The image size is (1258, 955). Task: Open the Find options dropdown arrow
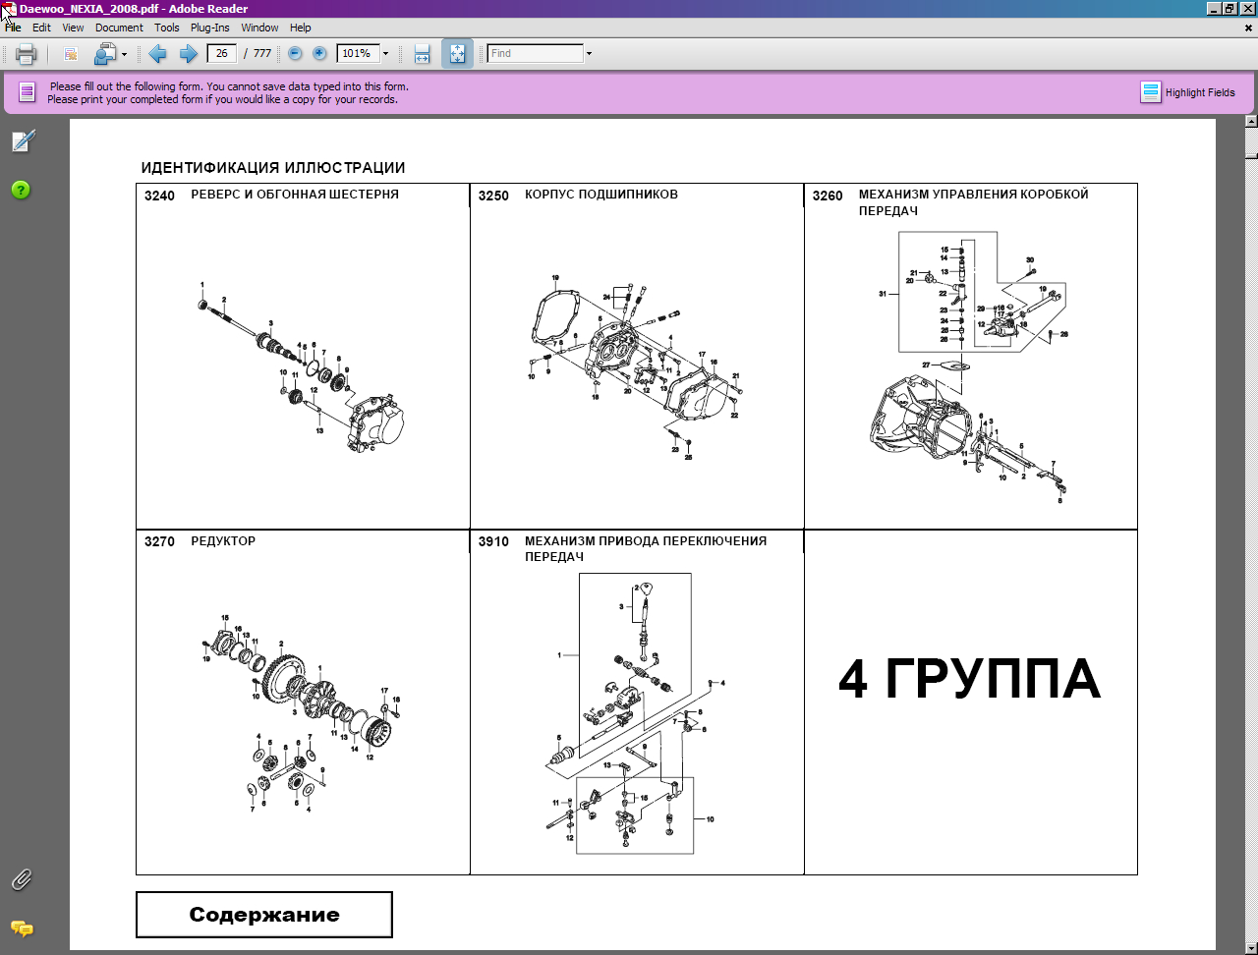(x=589, y=54)
